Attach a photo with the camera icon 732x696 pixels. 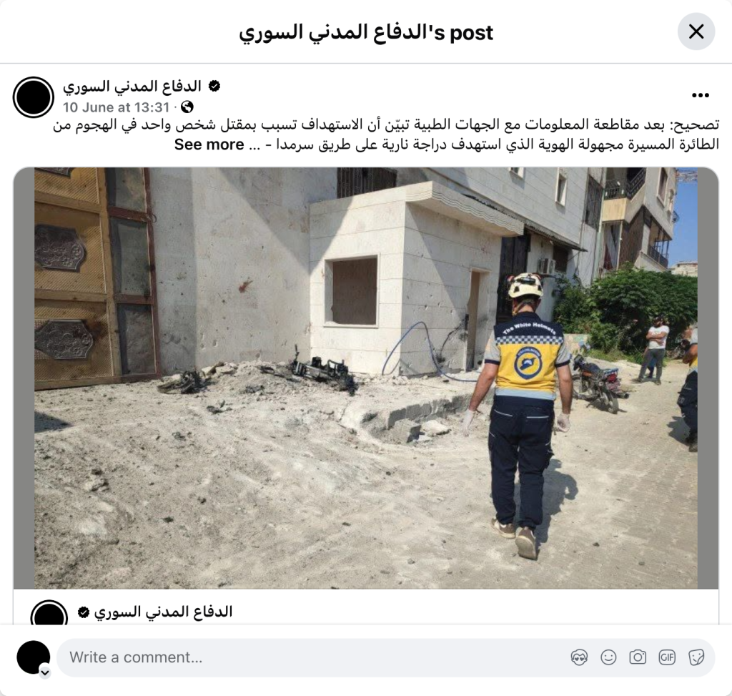638,657
